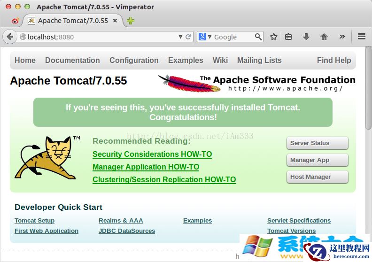Click the Developer Quick Start heading
Image resolution: width=372 pixels, height=262 pixels.
click(x=58, y=207)
